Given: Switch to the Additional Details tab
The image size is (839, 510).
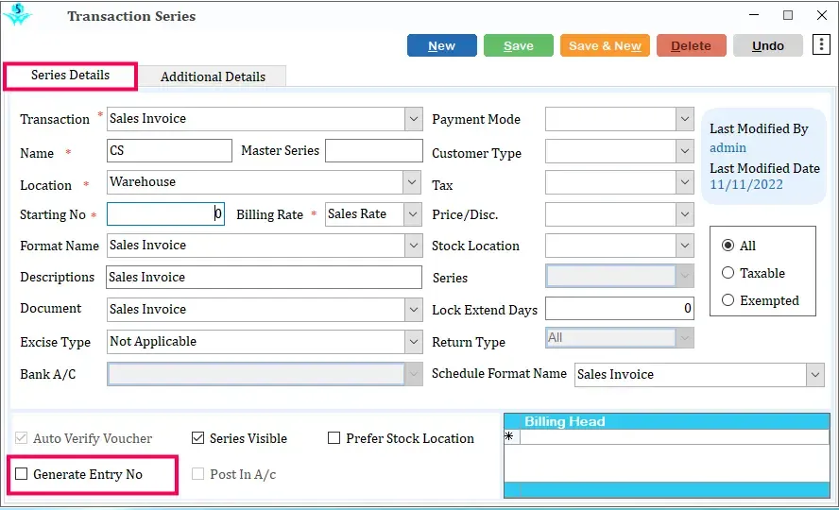Looking at the screenshot, I should click(213, 76).
